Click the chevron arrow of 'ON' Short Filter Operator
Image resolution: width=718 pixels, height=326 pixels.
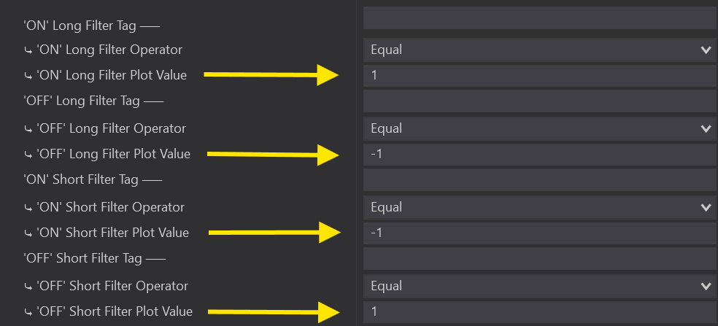pyautogui.click(x=706, y=207)
